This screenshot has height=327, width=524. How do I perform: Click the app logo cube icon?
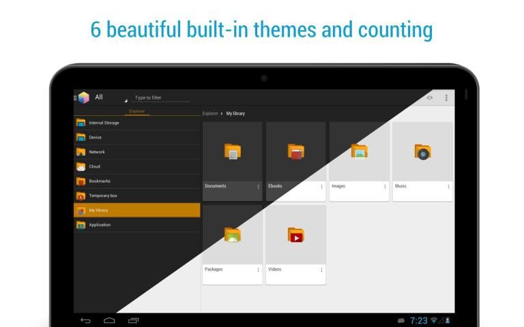pos(83,97)
